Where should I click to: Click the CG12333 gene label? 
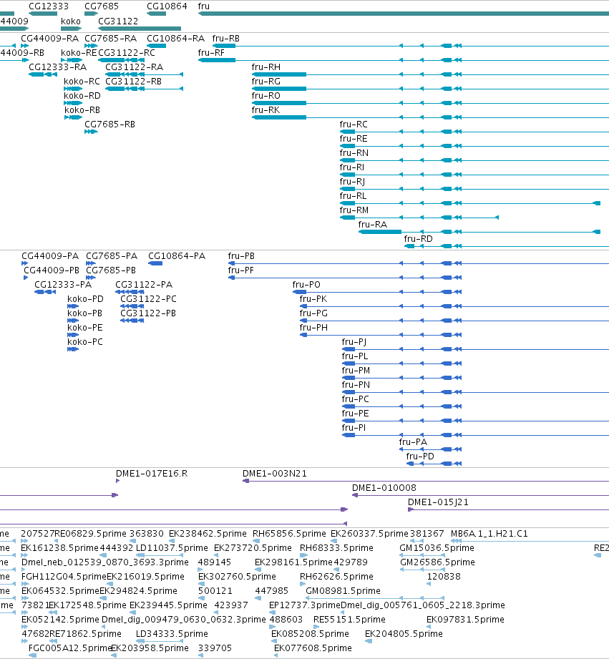click(49, 6)
